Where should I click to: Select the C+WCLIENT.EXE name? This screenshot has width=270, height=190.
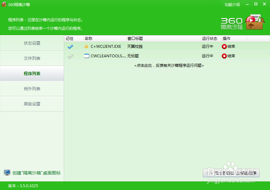coord(106,47)
